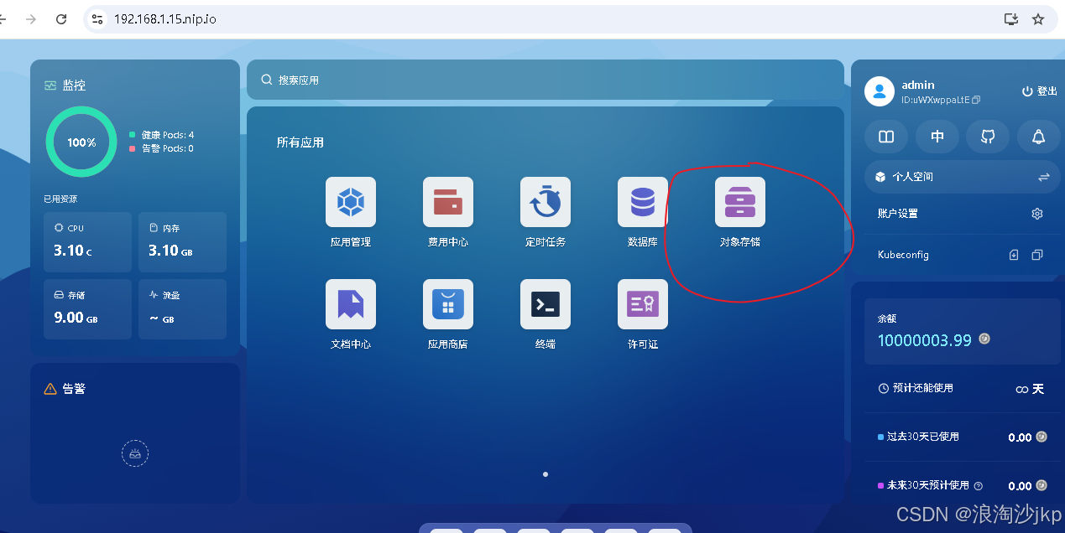
Task: Open 账户设置 gear icon
Action: pos(1037,214)
